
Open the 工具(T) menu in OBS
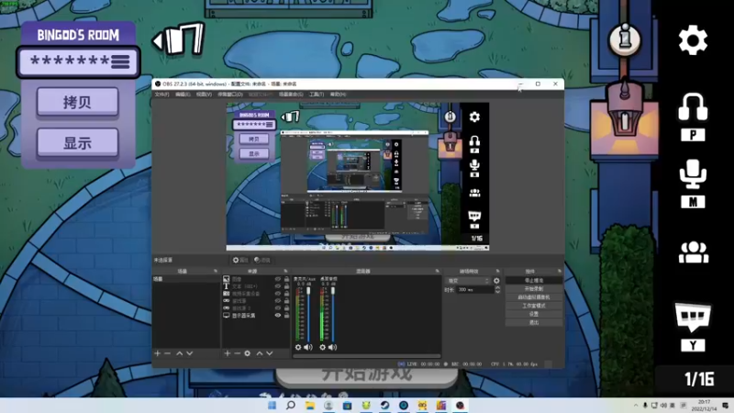pyautogui.click(x=316, y=95)
